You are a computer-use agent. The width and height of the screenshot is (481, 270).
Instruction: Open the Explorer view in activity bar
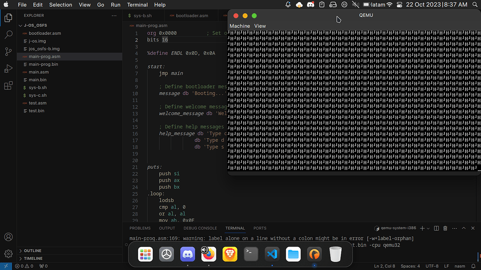[8, 18]
